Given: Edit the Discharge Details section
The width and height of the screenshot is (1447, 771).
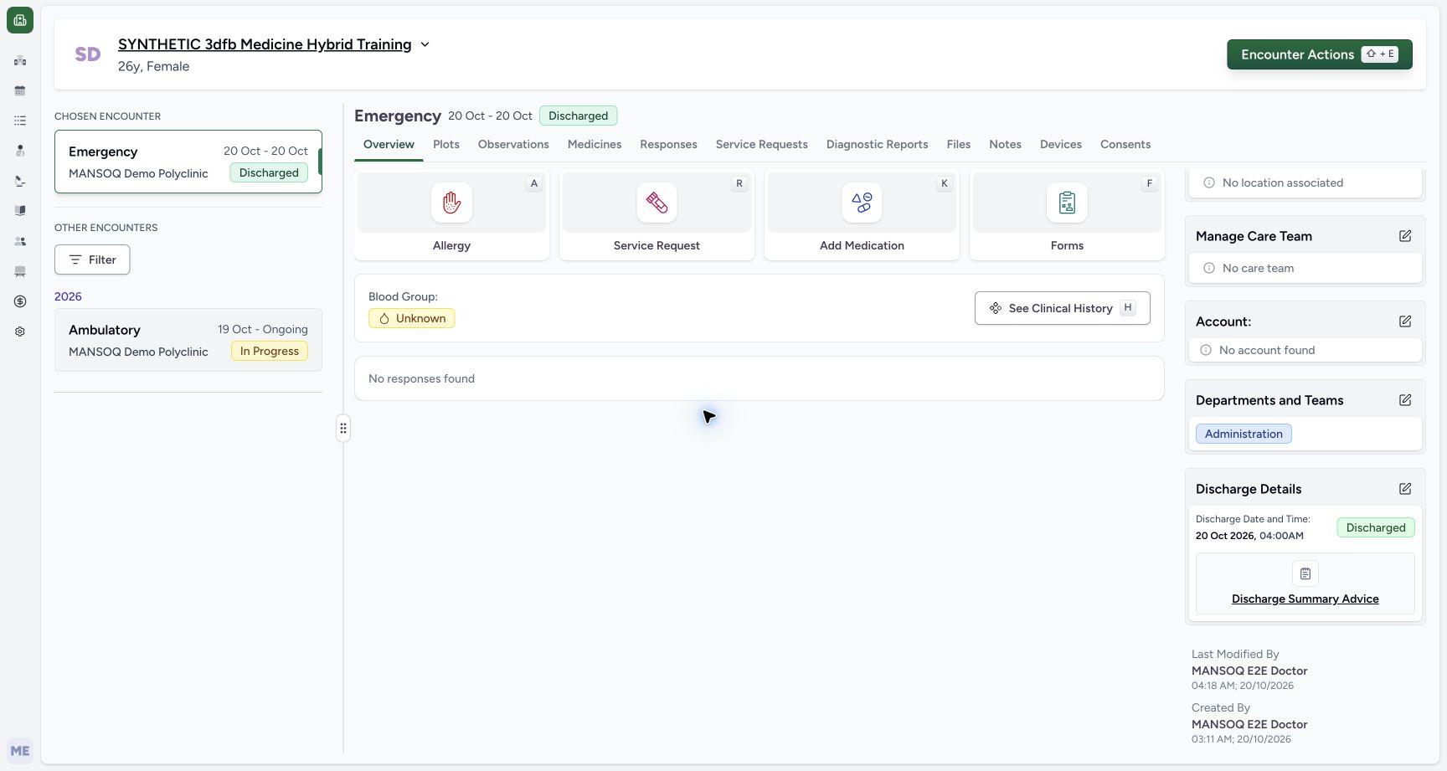Looking at the screenshot, I should coord(1405,489).
